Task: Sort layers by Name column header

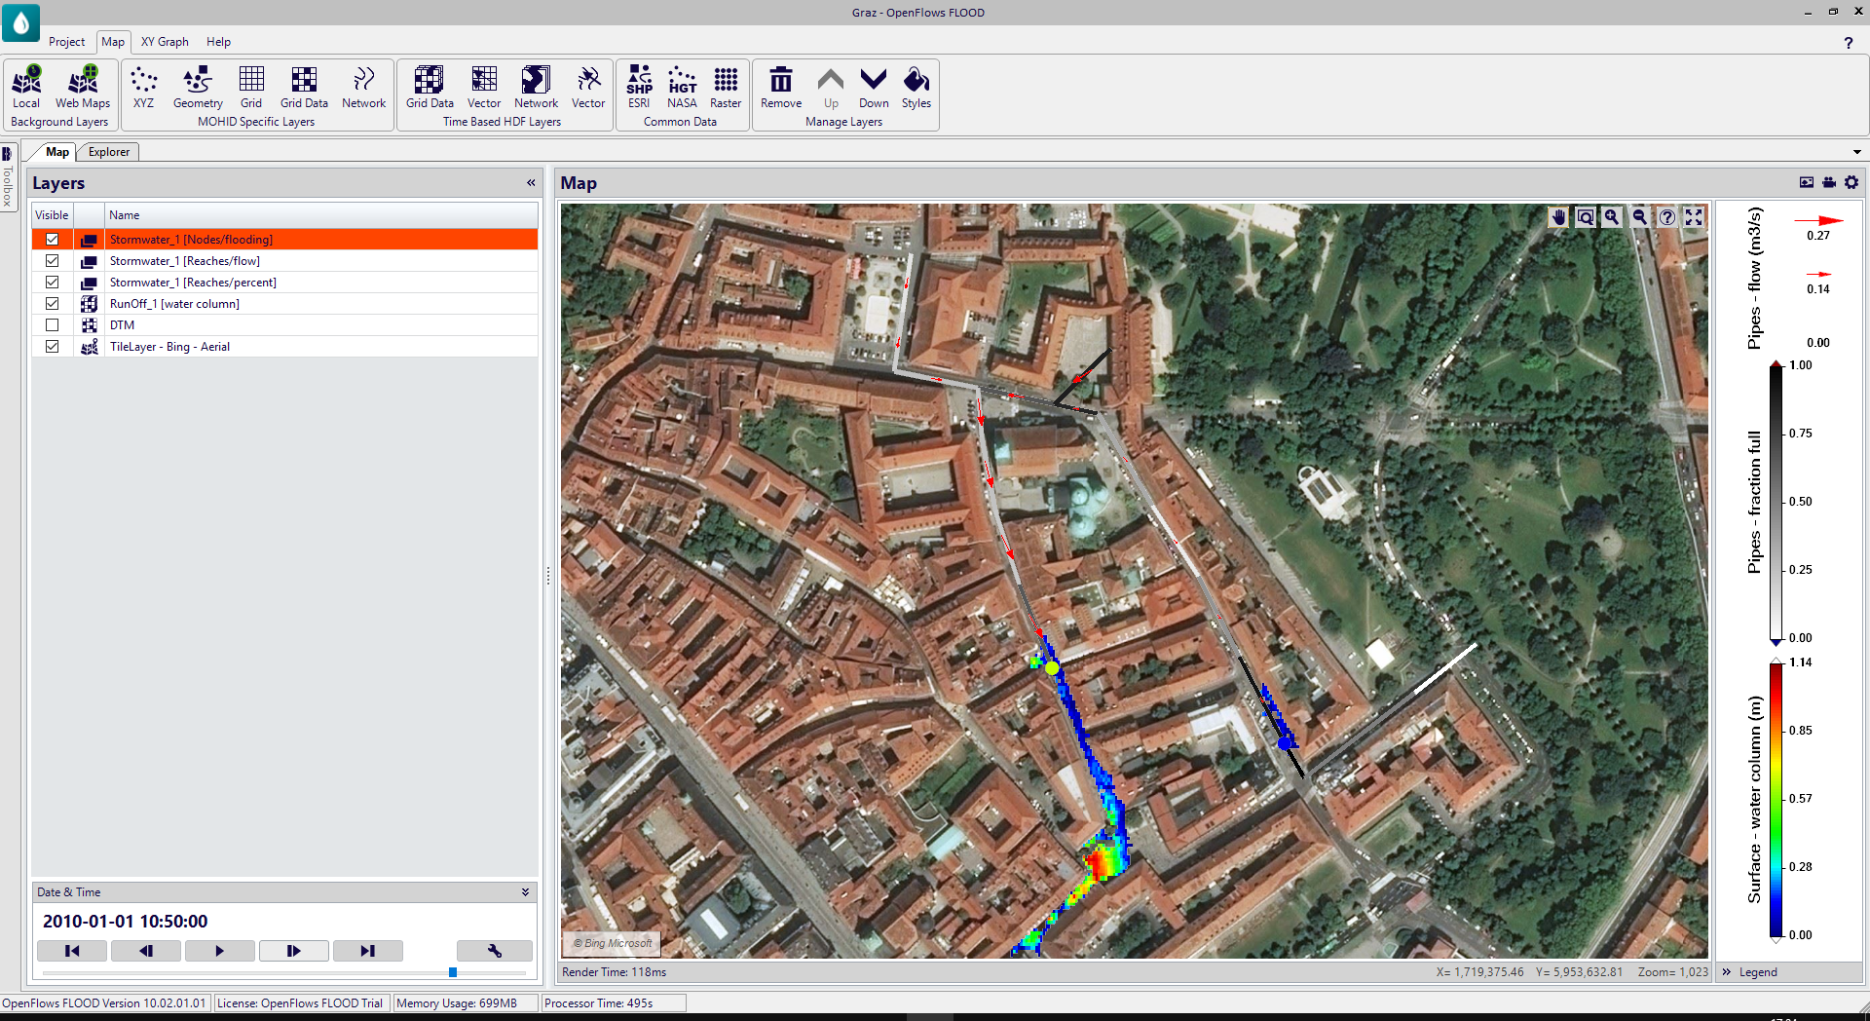Action: point(320,215)
